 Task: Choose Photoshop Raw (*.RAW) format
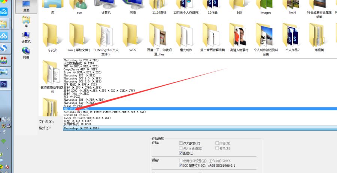(x=200, y=103)
